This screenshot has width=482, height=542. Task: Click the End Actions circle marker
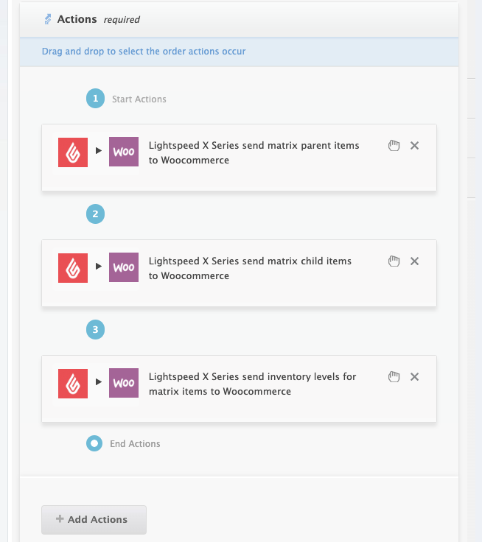[x=95, y=443]
